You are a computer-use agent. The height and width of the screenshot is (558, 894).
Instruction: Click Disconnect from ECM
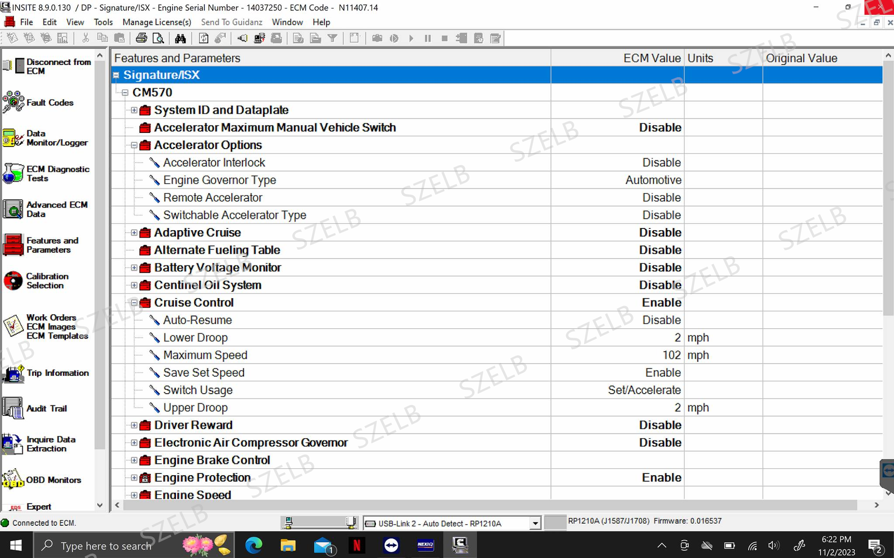(47, 66)
